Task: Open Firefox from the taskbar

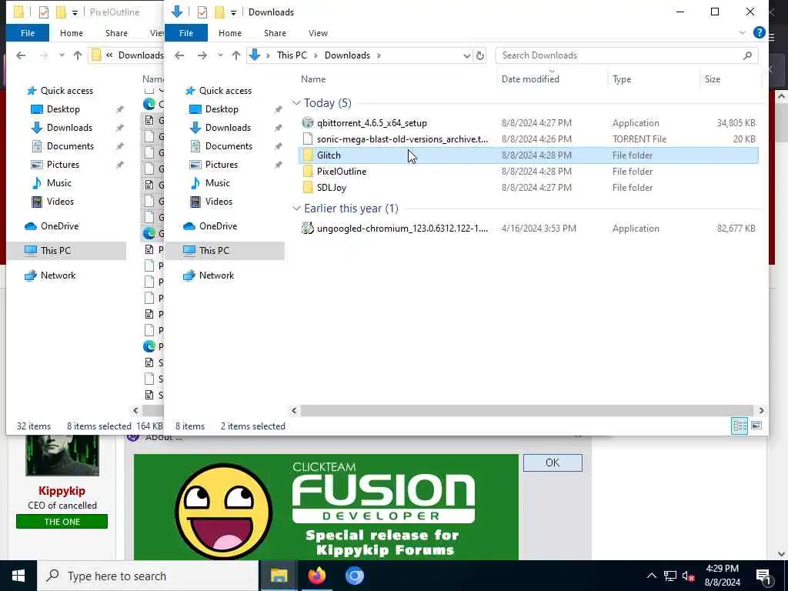Action: click(x=316, y=576)
